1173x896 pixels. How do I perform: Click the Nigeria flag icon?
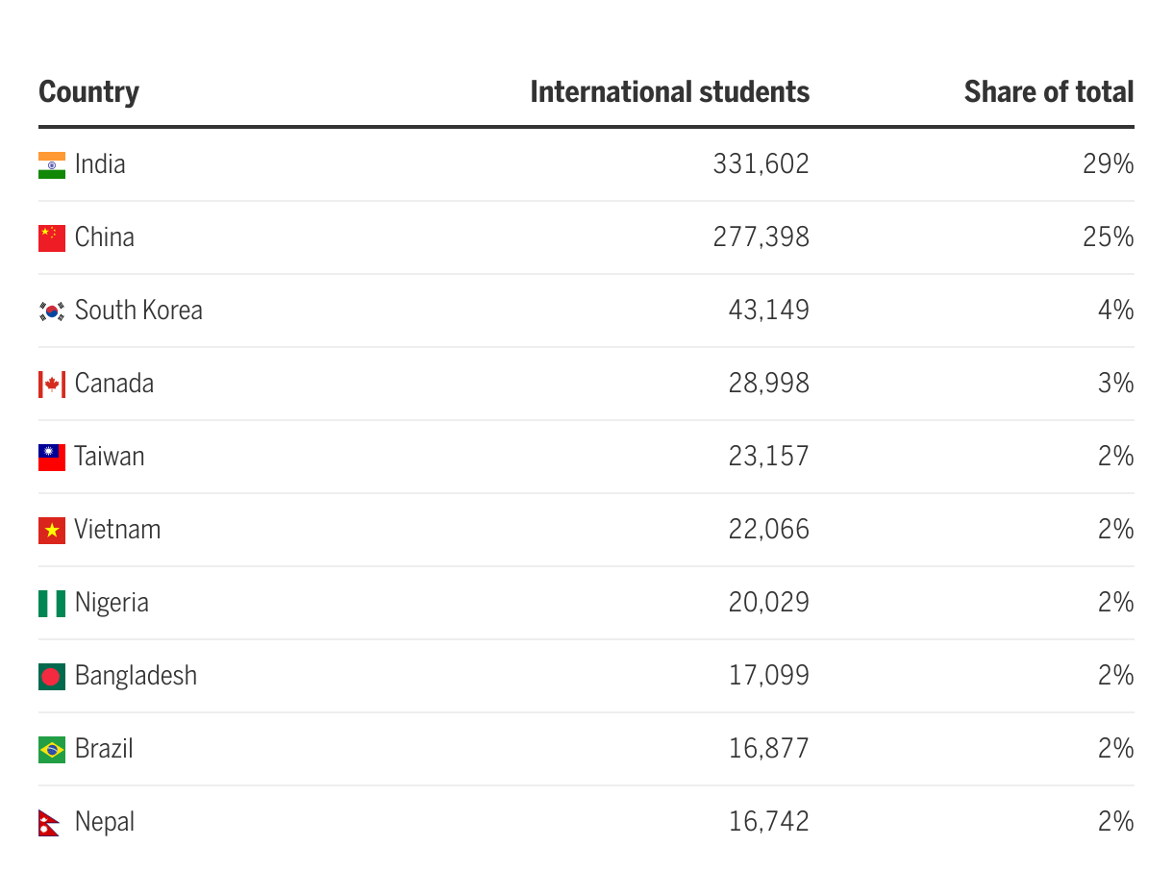(52, 604)
